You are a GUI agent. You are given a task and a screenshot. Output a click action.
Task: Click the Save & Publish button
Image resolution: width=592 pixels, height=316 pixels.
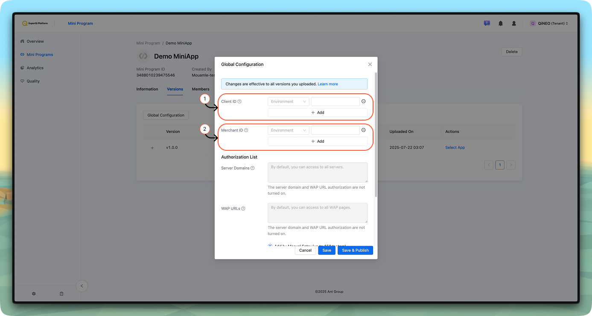click(x=355, y=250)
